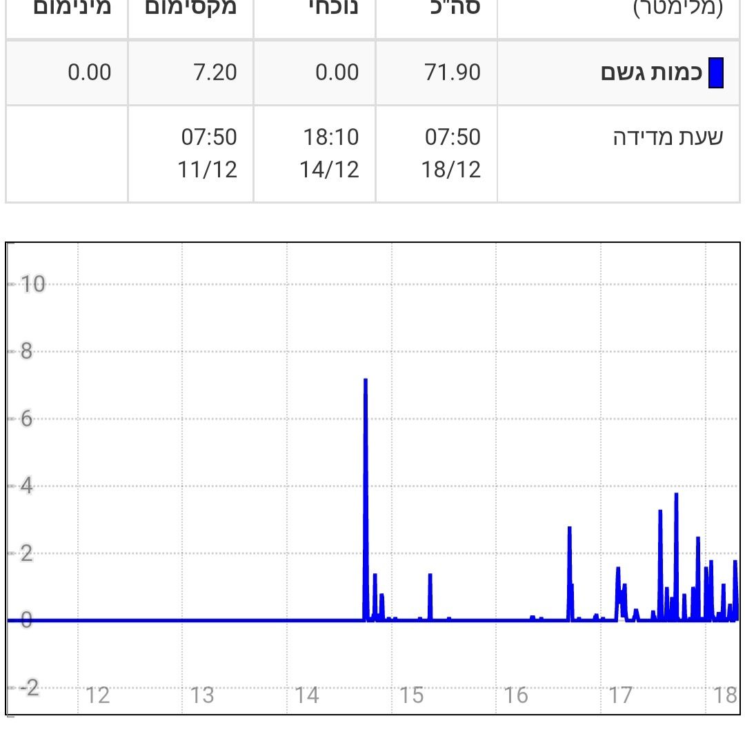Screen dimensions: 745x745
Task: Click the -2 label on y-axis
Action: 28,688
